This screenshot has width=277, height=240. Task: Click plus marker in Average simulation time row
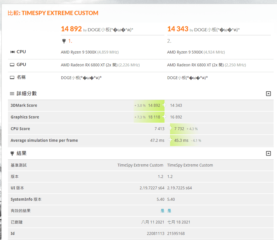pyautogui.click(x=170, y=140)
